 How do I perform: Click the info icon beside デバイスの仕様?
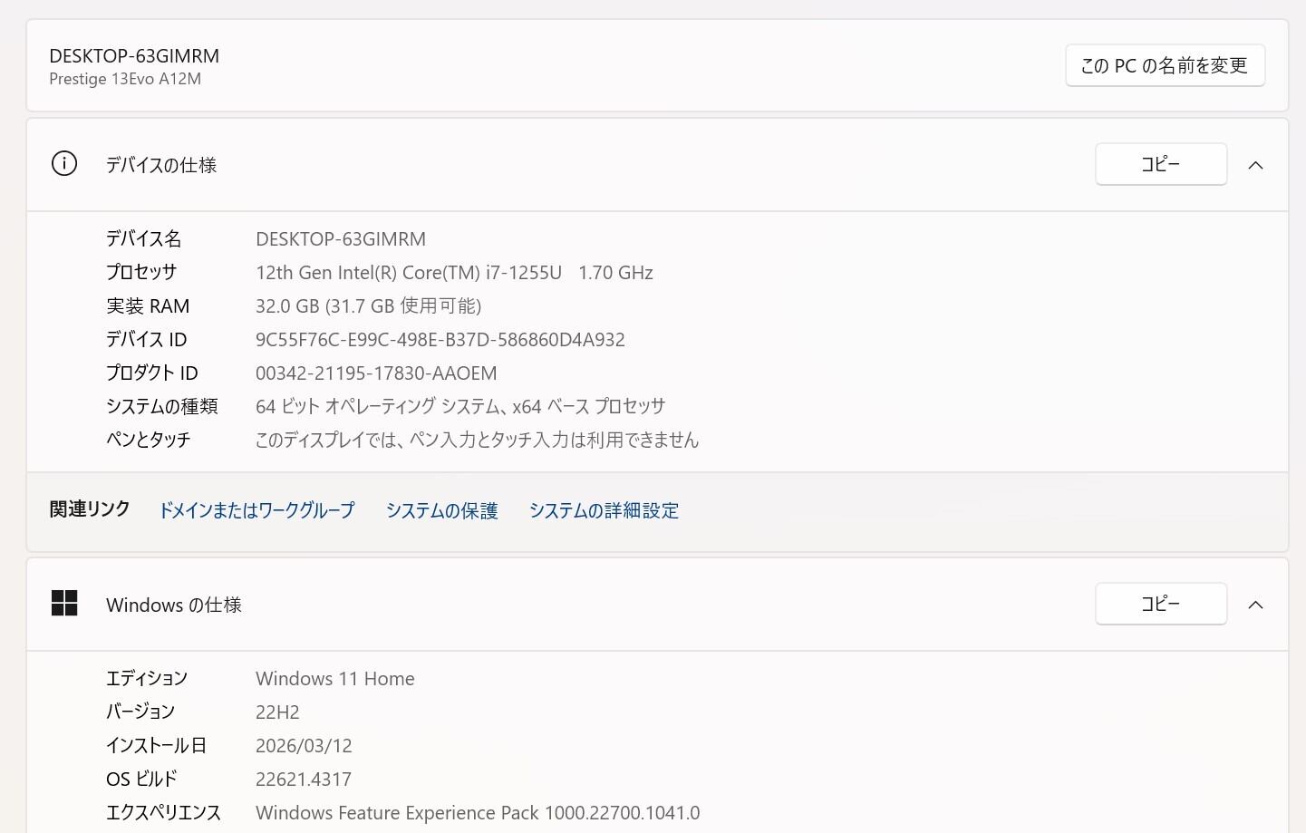tap(64, 164)
